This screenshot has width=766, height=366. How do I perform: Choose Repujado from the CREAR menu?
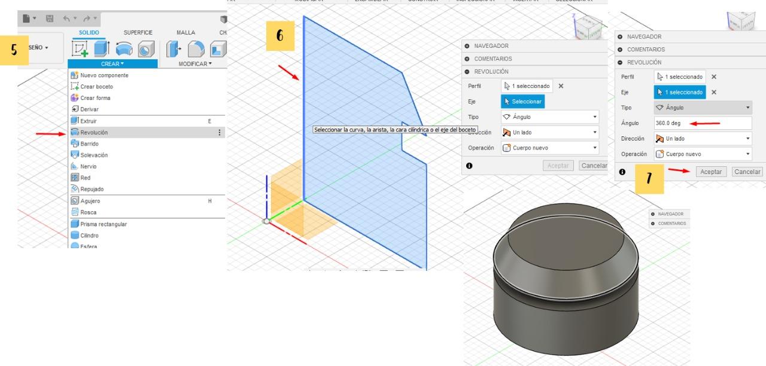point(147,189)
